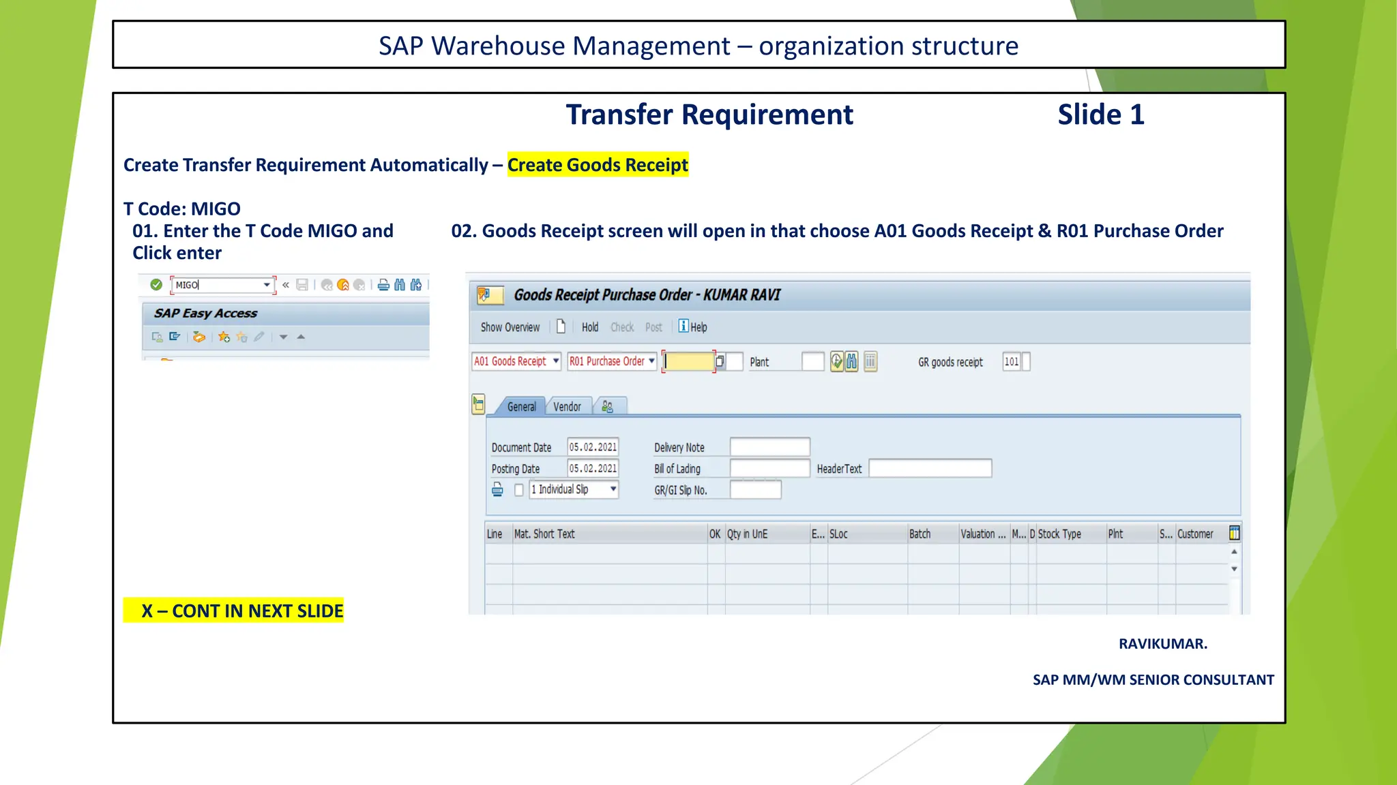Click the Plant input field
1397x785 pixels.
pyautogui.click(x=812, y=361)
